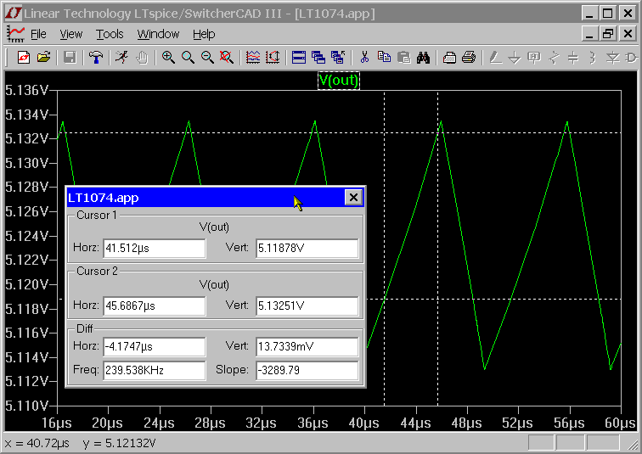Screen dimensions: 642x454
Task: Click the 60µs horizontal axis label
Action: pyautogui.click(x=620, y=423)
